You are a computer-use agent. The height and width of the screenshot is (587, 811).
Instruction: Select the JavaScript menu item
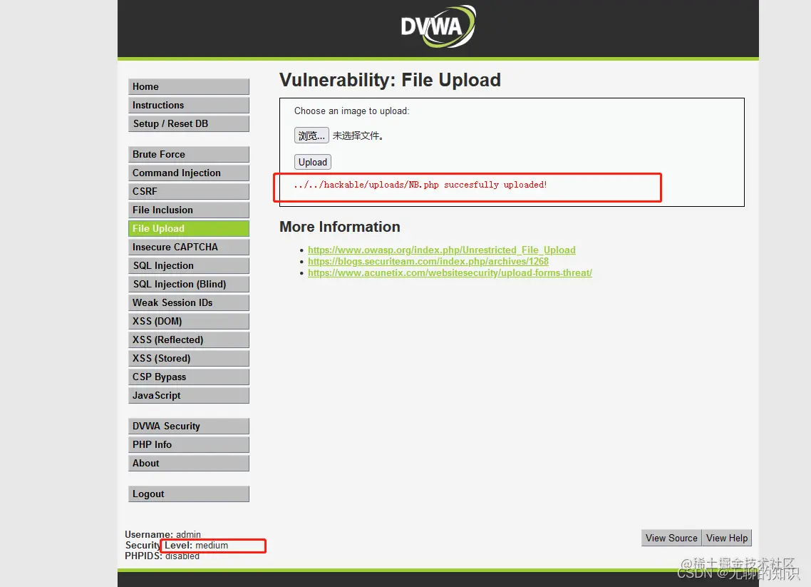(x=189, y=395)
